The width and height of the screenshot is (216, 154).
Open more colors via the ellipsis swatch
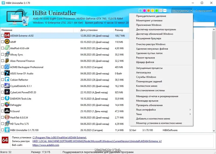click(x=165, y=11)
